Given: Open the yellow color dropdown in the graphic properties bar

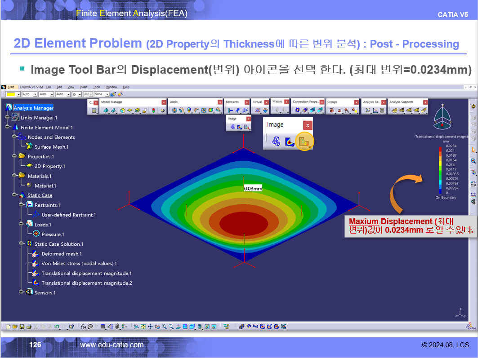Looking at the screenshot, I should coord(18,94).
